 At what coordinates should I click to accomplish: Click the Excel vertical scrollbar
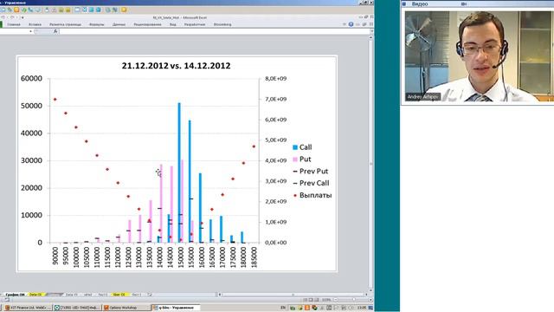371,163
